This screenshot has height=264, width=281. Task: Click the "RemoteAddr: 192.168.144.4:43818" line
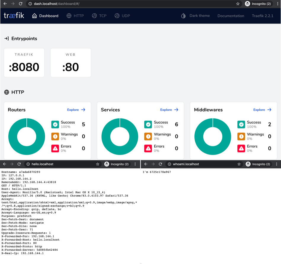[29, 182]
